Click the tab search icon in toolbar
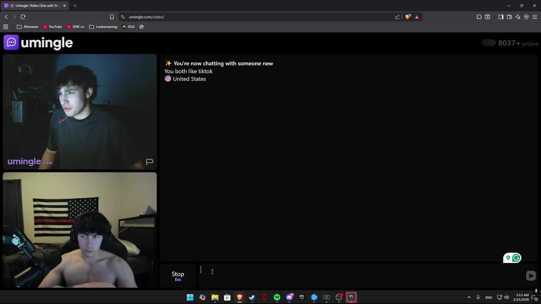This screenshot has height=304, width=541. point(487,17)
